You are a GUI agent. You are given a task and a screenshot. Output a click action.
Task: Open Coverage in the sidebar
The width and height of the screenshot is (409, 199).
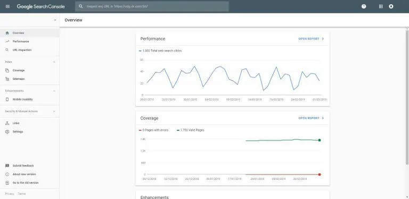[30, 70]
